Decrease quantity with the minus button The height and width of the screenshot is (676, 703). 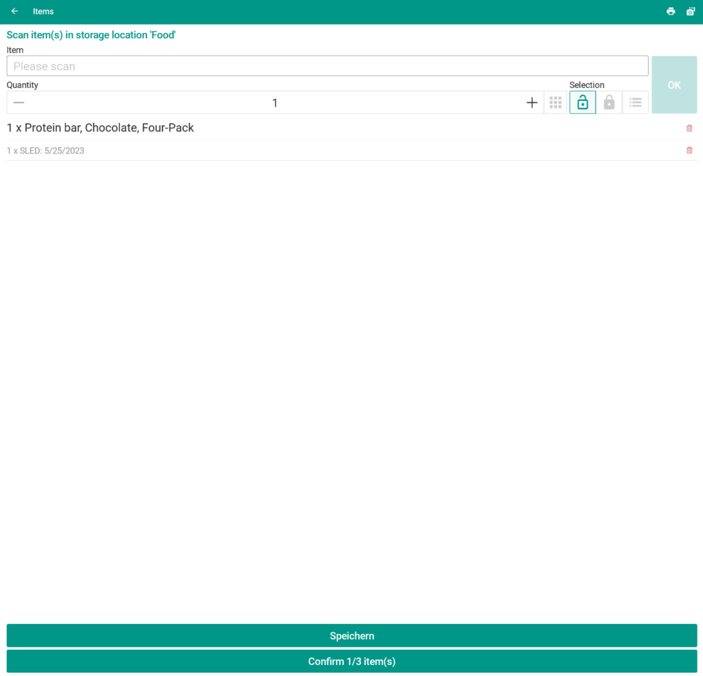click(19, 102)
